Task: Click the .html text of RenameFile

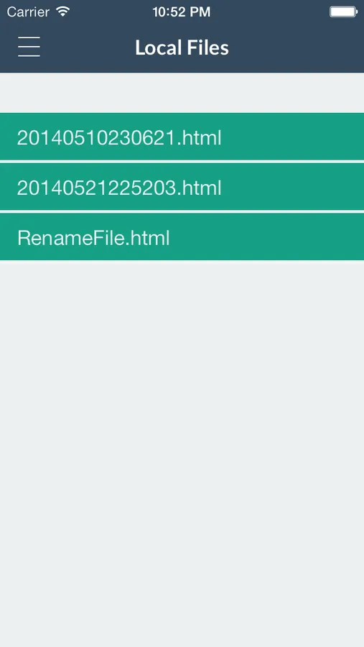Action: click(147, 238)
